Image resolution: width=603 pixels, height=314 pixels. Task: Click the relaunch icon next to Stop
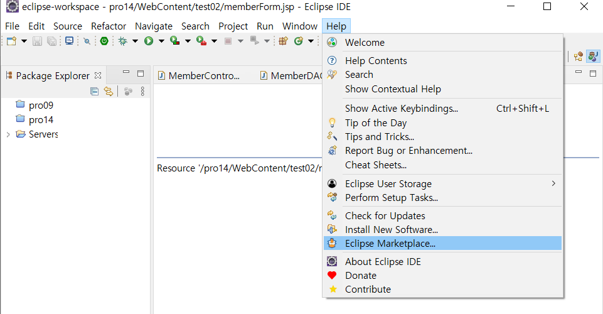[x=254, y=40]
